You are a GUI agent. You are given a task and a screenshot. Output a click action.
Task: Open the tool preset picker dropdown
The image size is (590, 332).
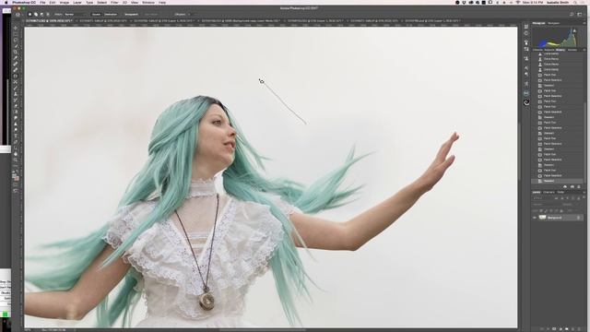tap(18, 15)
